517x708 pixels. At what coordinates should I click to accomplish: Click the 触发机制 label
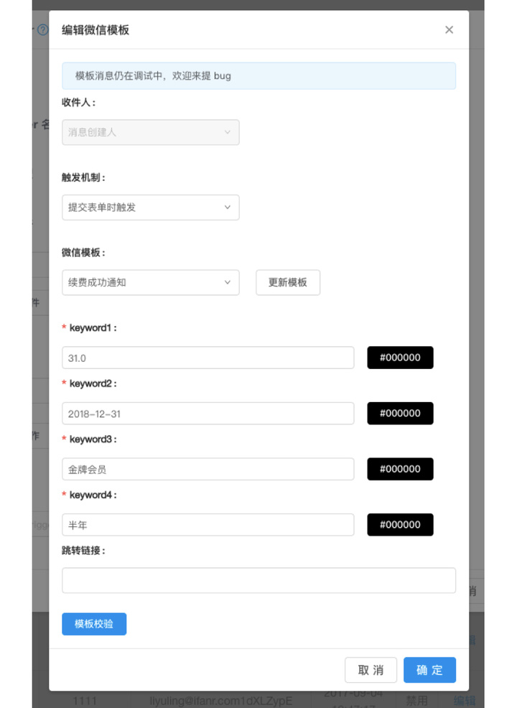click(83, 177)
